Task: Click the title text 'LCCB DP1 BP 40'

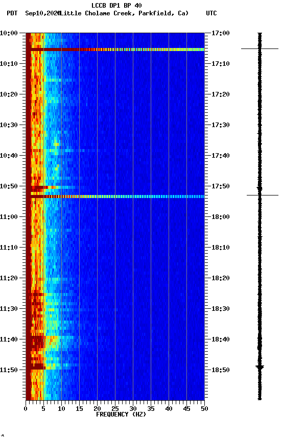Action: point(116,6)
